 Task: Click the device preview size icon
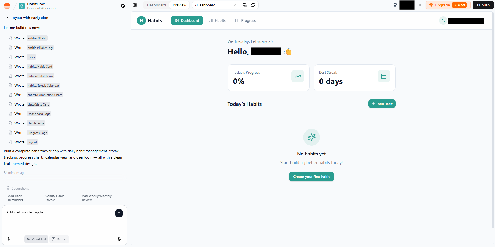tap(245, 5)
